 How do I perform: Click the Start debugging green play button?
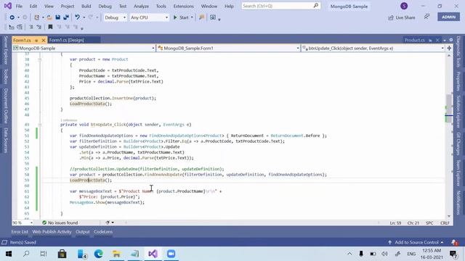point(181,17)
